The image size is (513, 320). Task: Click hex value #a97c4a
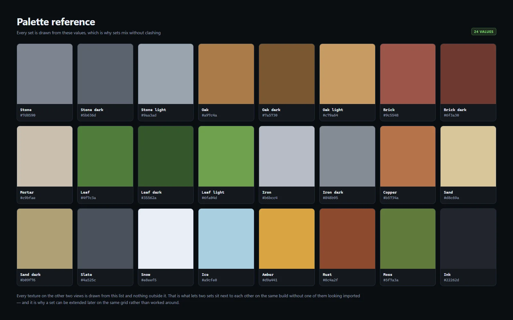click(209, 115)
